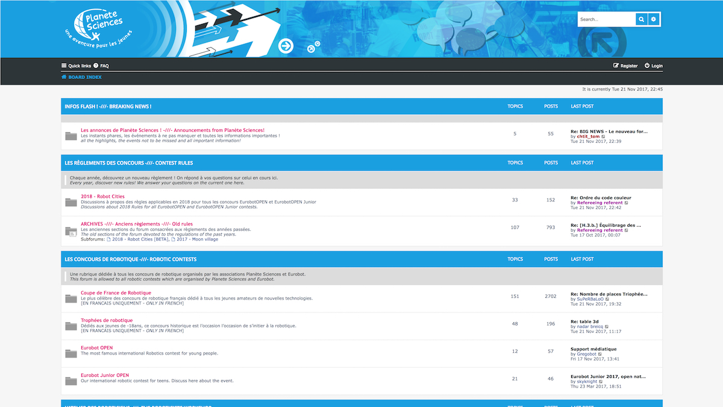Open the Trophées de robotique forum
The width and height of the screenshot is (723, 407).
pyautogui.click(x=107, y=320)
